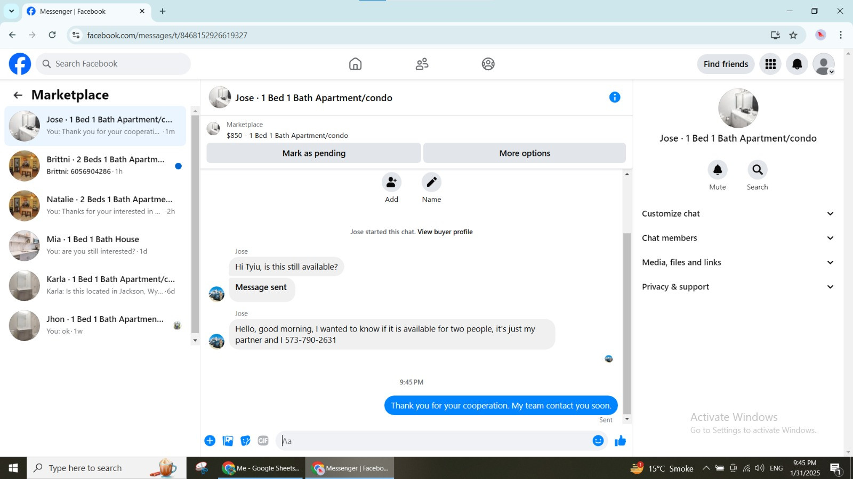
Task: Attach a photo or file
Action: pyautogui.click(x=228, y=441)
